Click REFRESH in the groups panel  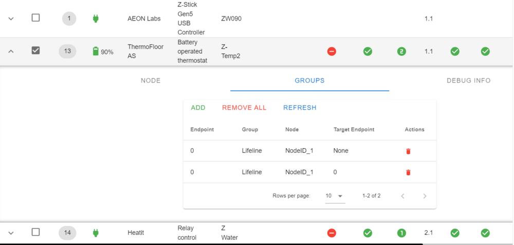300,108
